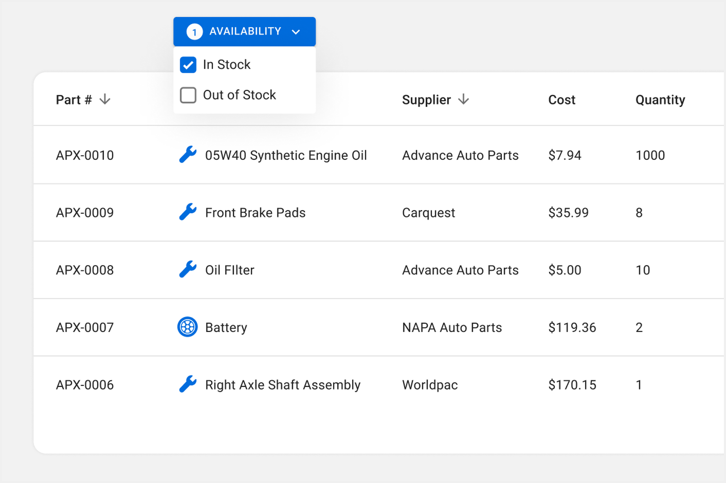Viewport: 726px width, 483px height.
Task: Select part number APX-0009
Action: (x=85, y=213)
